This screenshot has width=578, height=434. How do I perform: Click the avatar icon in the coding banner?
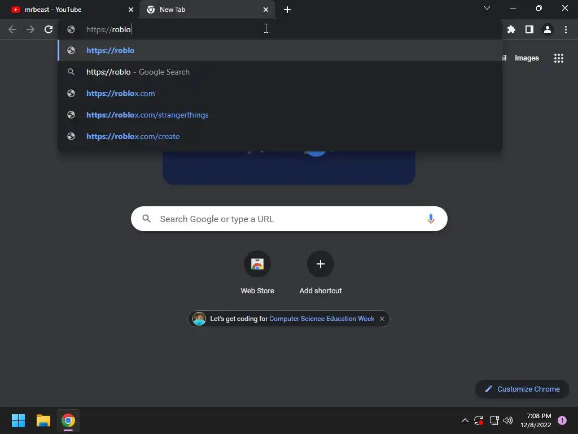point(199,319)
